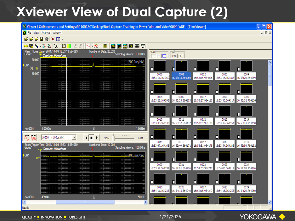Click the clipboard copy icon
The height and width of the screenshot is (221, 295).
[x=64, y=46]
